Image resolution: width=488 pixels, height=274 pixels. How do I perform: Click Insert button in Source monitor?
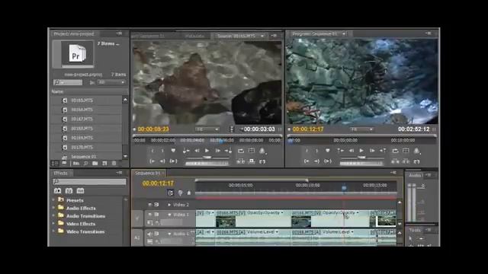tap(241, 161)
